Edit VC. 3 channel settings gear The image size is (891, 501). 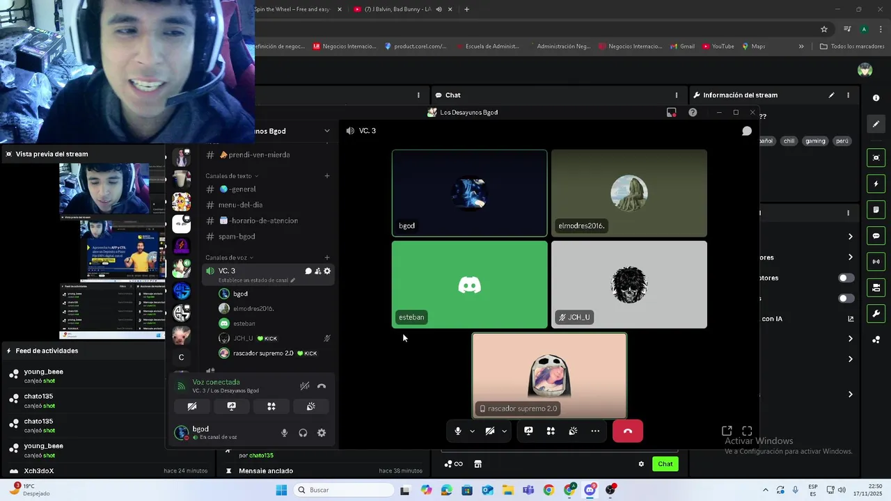pos(327,271)
